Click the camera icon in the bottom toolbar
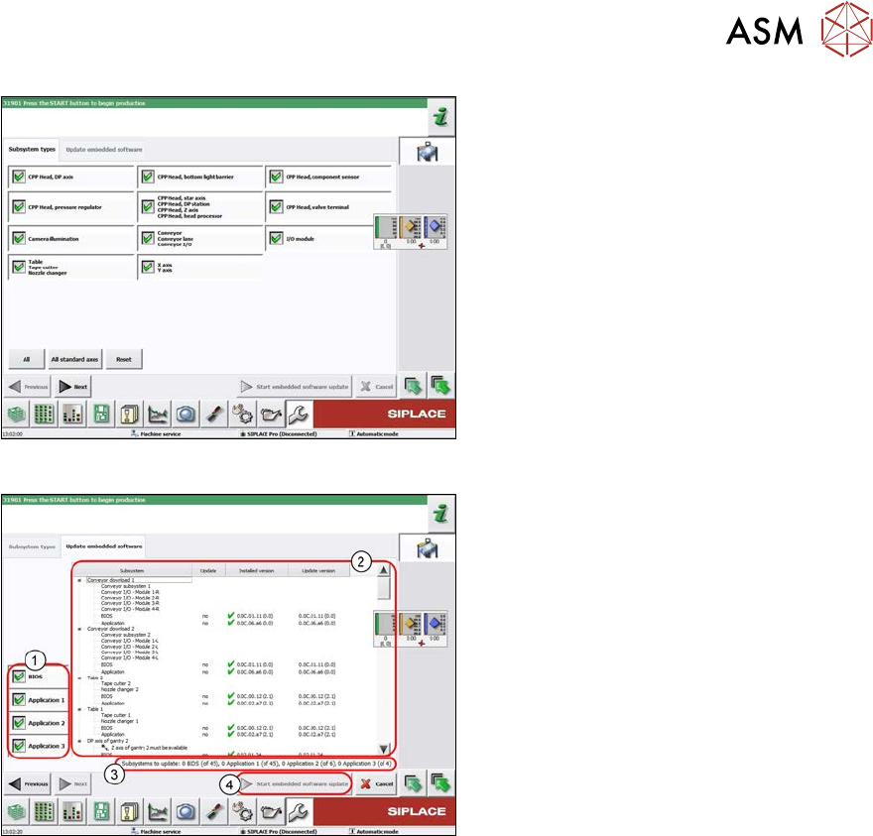Image resolution: width=873 pixels, height=836 pixels. pos(186,812)
